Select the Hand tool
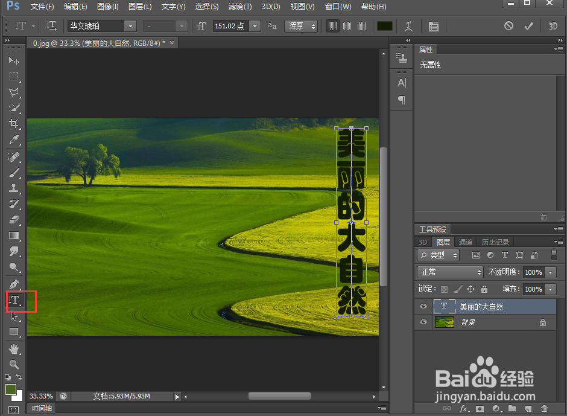 pyautogui.click(x=14, y=349)
